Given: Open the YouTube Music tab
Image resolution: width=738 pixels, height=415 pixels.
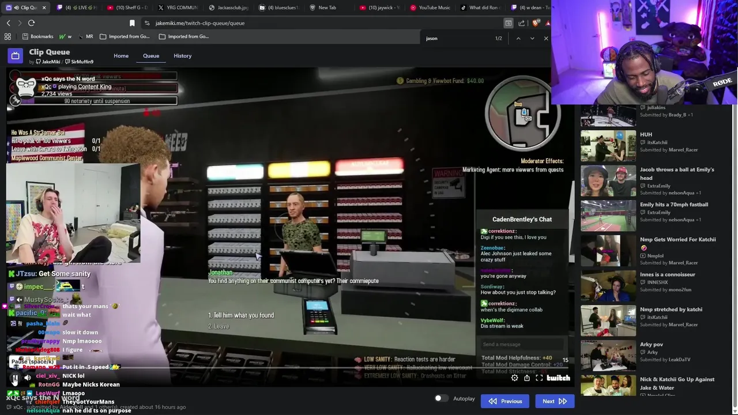Looking at the screenshot, I should 430,7.
